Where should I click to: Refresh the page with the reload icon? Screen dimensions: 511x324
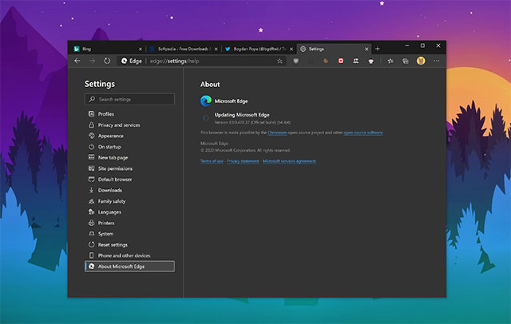(107, 61)
